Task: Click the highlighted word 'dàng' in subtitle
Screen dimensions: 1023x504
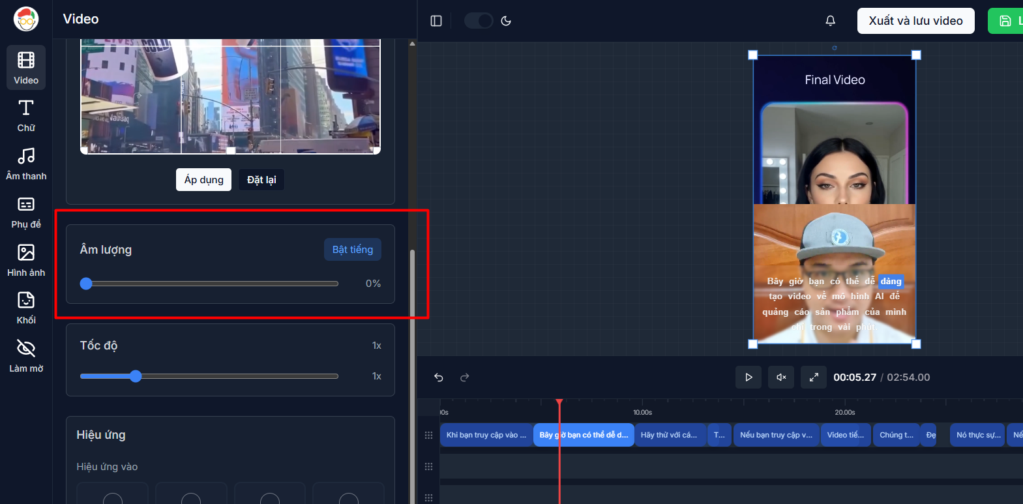Action: (x=891, y=281)
